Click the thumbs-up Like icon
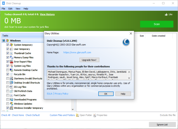This screenshot has width=178, height=129. click(x=166, y=14)
